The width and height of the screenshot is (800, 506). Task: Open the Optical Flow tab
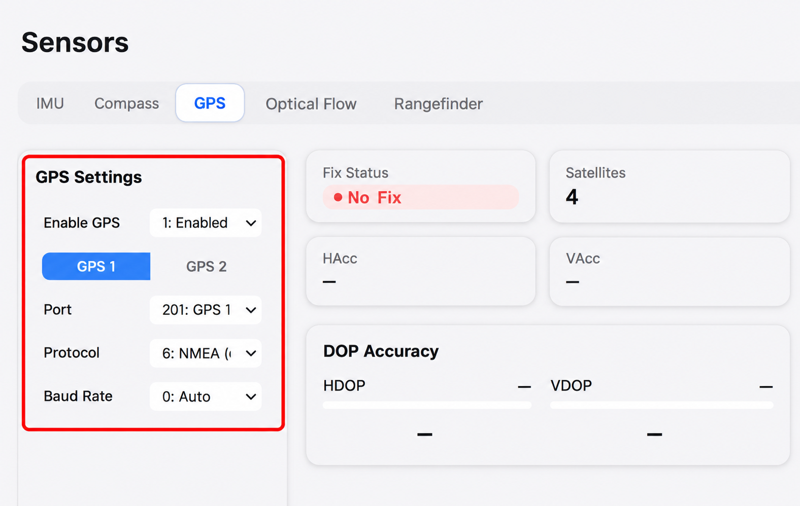point(311,104)
